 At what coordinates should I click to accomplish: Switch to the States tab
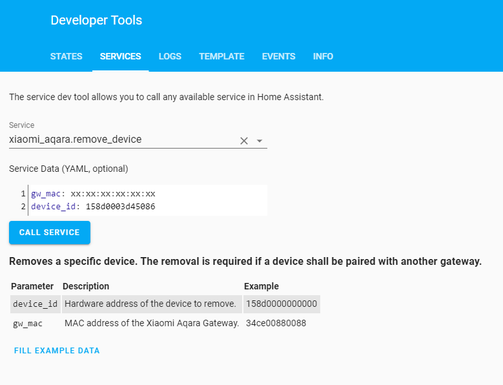pos(67,56)
